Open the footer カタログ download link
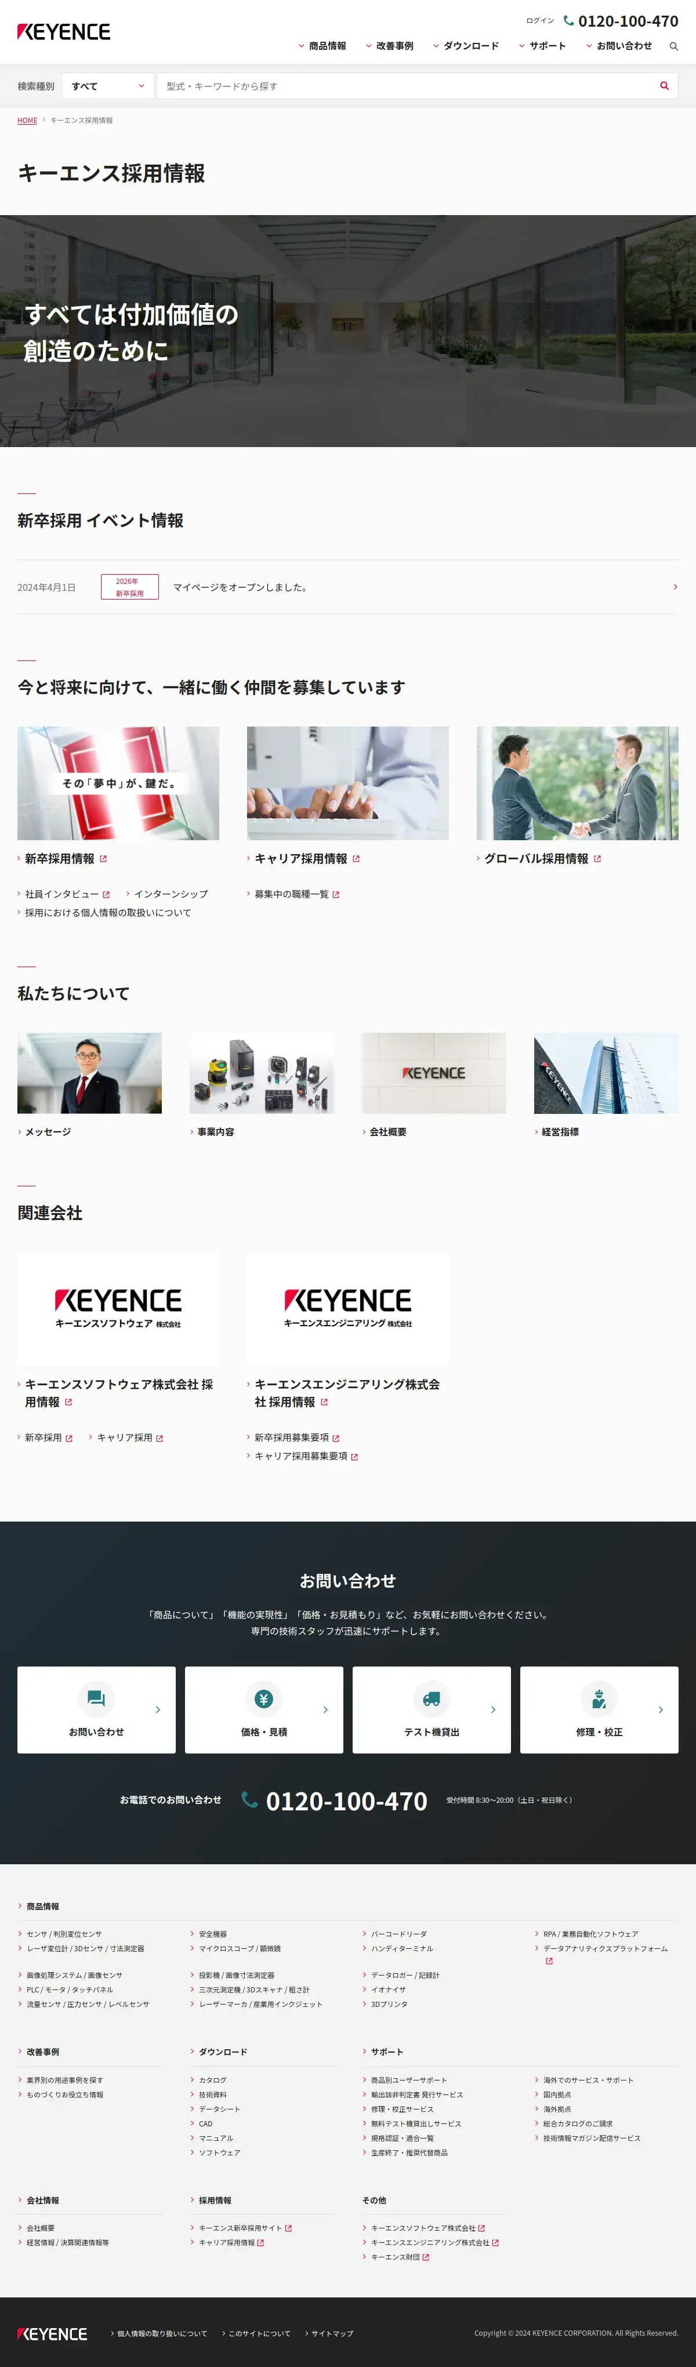Image resolution: width=696 pixels, height=2367 pixels. (212, 2081)
